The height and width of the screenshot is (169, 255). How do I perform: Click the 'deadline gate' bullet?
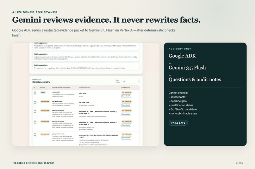[x=178, y=101]
